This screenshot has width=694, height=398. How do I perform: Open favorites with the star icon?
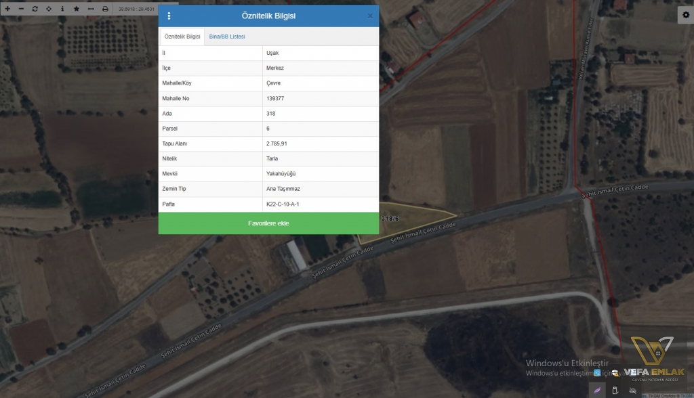pos(77,9)
